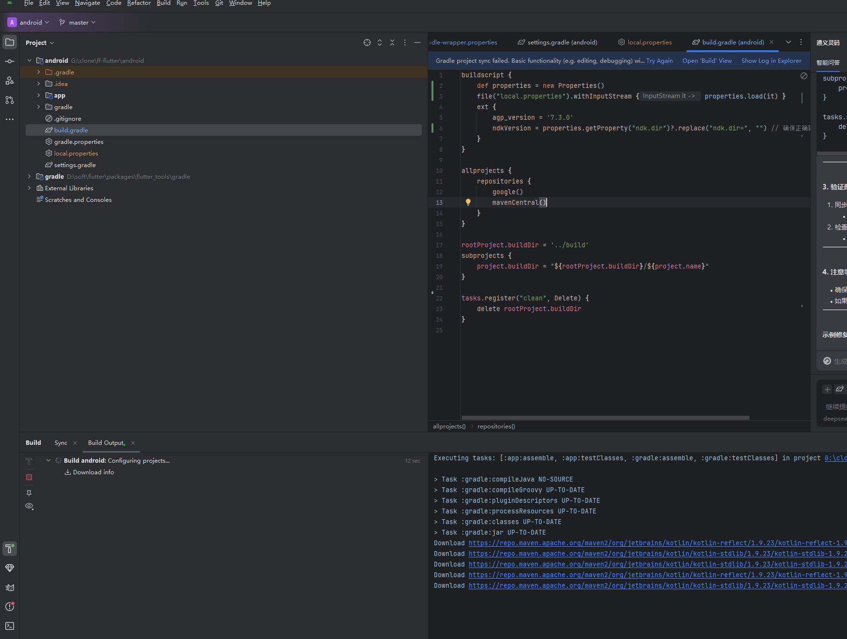
Task: Expand the .gradle folder
Action: coord(39,72)
